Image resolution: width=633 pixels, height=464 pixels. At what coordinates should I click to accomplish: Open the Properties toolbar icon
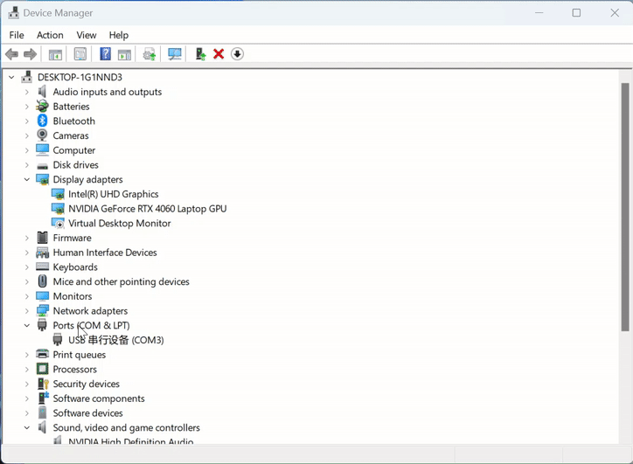tap(80, 54)
